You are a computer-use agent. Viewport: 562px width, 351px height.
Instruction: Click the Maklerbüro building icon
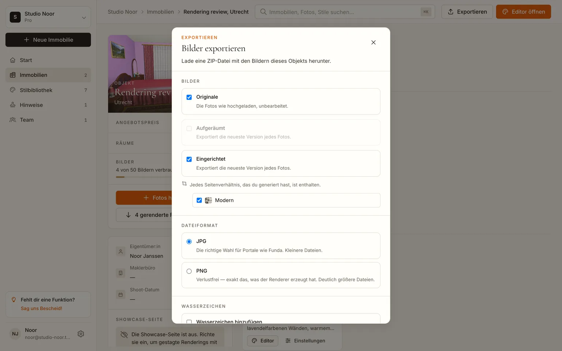[121, 273]
